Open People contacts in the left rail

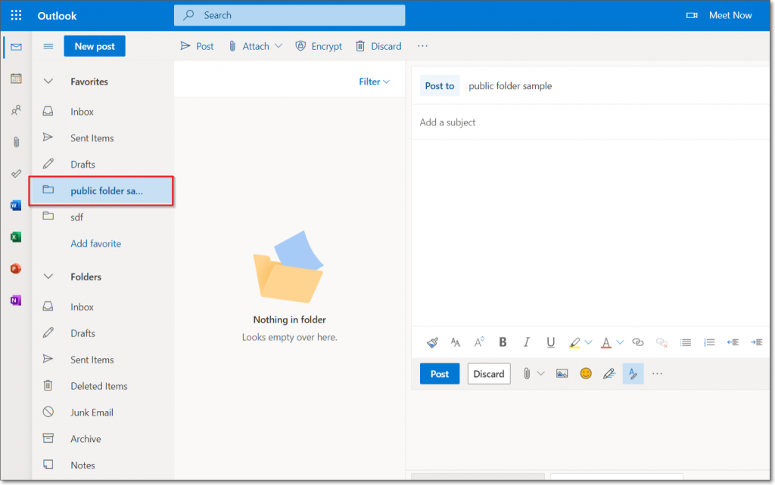click(16, 110)
